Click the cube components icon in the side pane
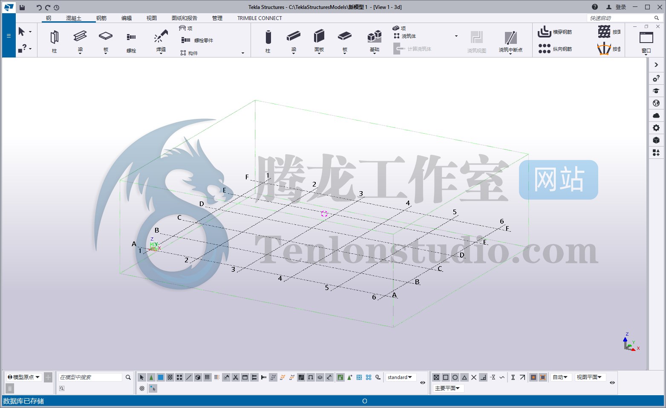Screen dimensions: 666x408 (x=656, y=140)
